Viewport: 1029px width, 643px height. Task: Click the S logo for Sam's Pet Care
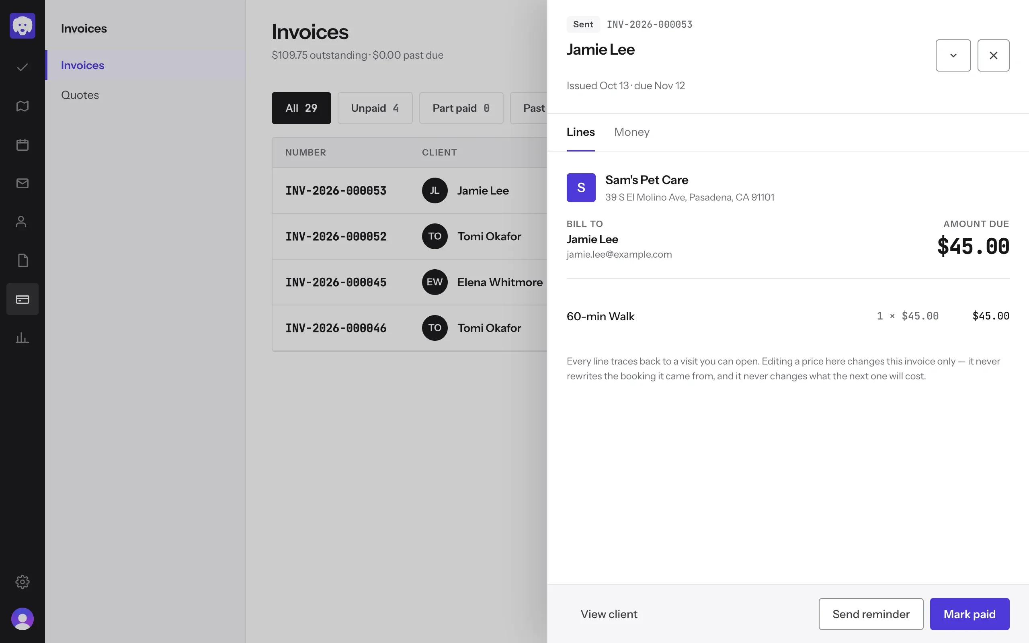click(x=581, y=188)
